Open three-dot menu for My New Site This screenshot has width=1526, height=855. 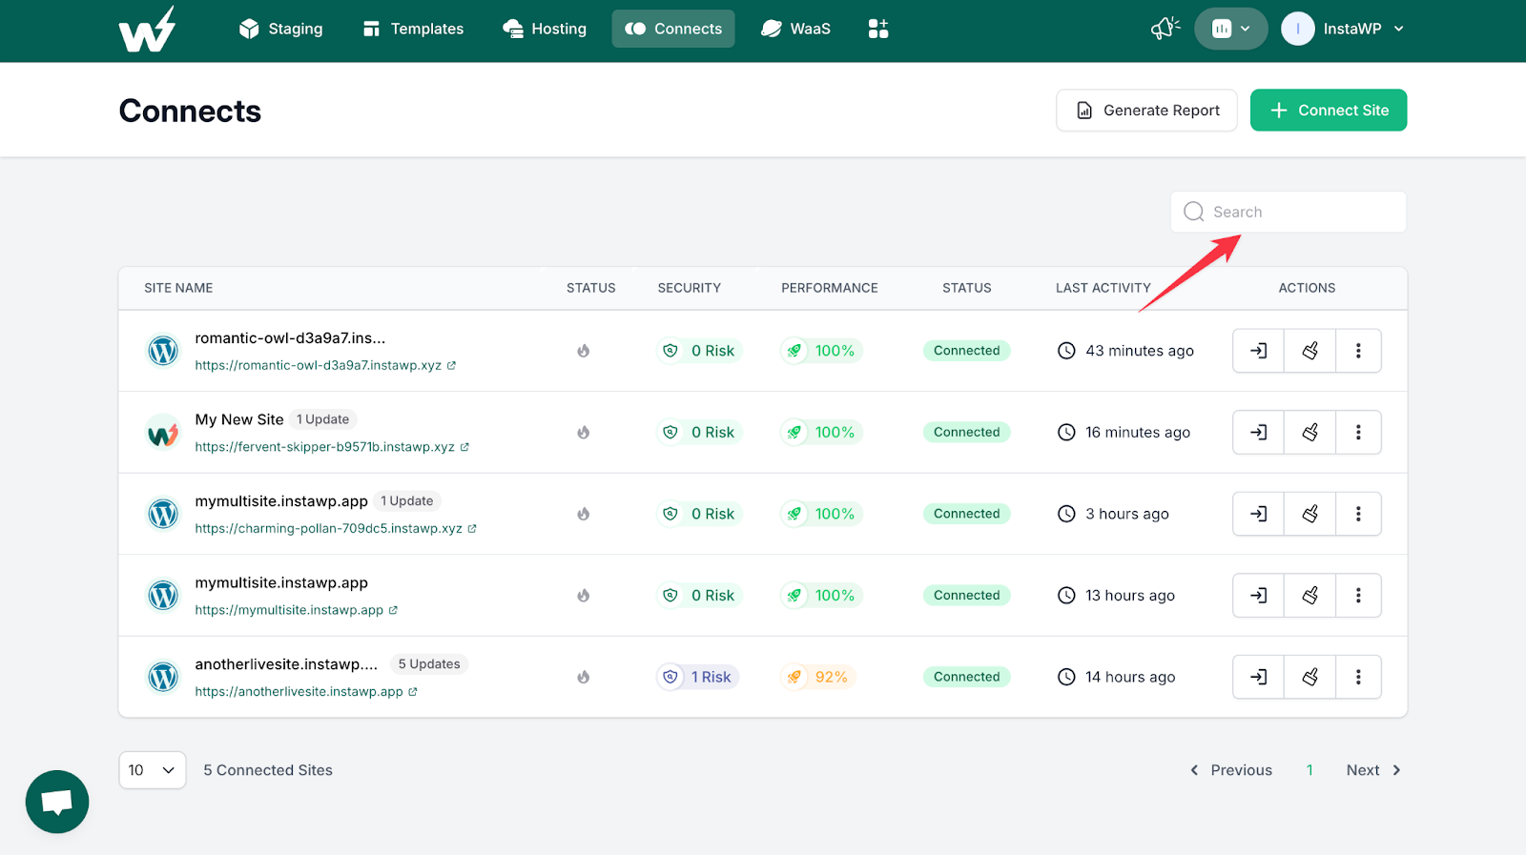tap(1358, 433)
